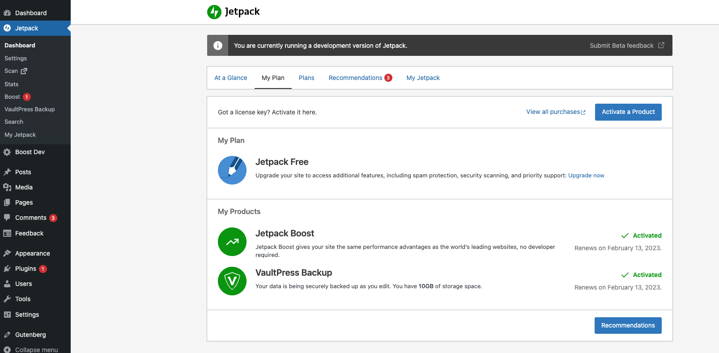Click the Comments speech bubble icon
The image size is (719, 353).
(7, 218)
